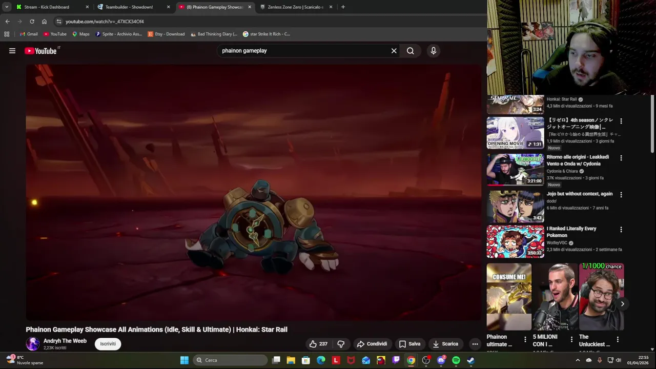Open Spotify from the taskbar
The width and height of the screenshot is (656, 369).
pyautogui.click(x=456, y=360)
